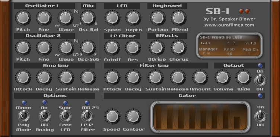Viewport: 280px width, 137px height.
Task: Click the Oscillator 2 Wave knob
Action: coord(66,48)
